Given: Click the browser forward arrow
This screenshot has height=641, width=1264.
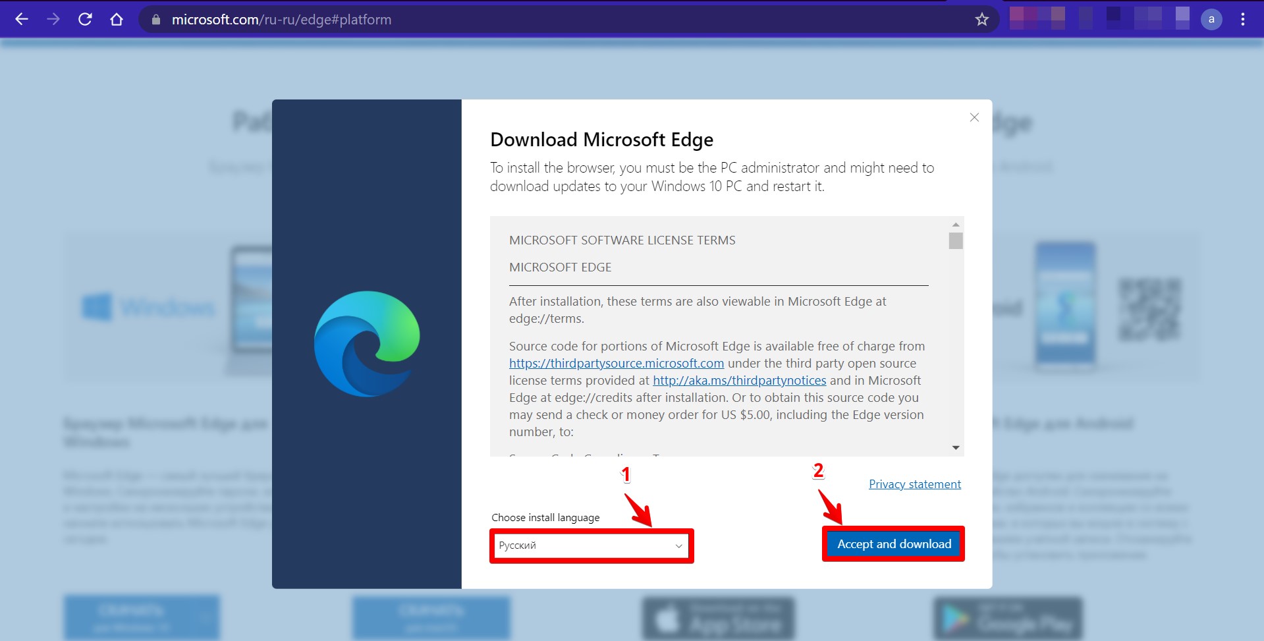Looking at the screenshot, I should [x=53, y=20].
